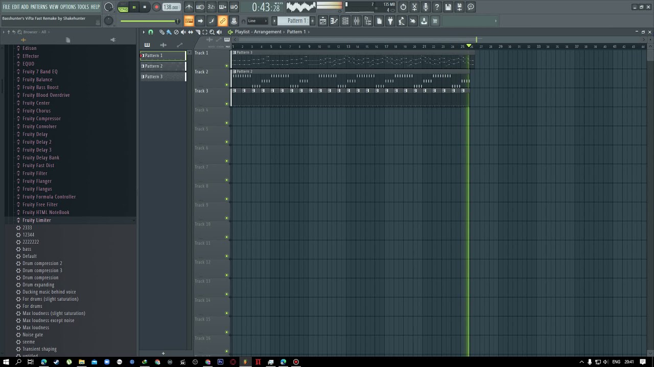Select the Paint brush tool in Playlist
Image resolution: width=654 pixels, height=367 pixels.
coord(169,32)
